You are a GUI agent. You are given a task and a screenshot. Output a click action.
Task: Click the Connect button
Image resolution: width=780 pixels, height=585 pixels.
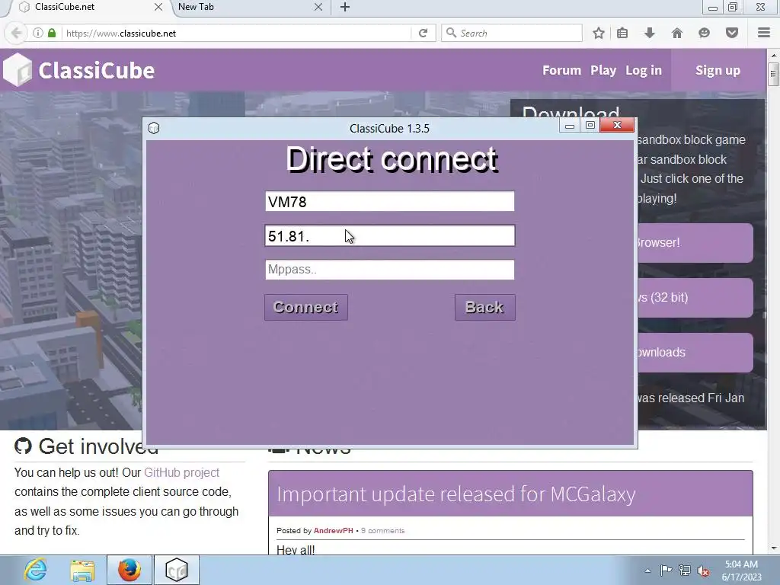click(x=306, y=308)
